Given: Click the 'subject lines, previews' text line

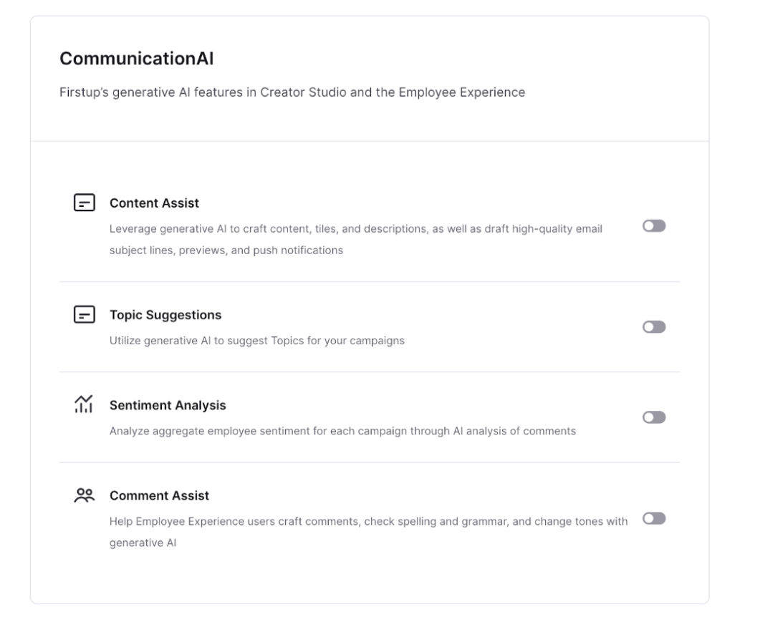Looking at the screenshot, I should pyautogui.click(x=226, y=251).
